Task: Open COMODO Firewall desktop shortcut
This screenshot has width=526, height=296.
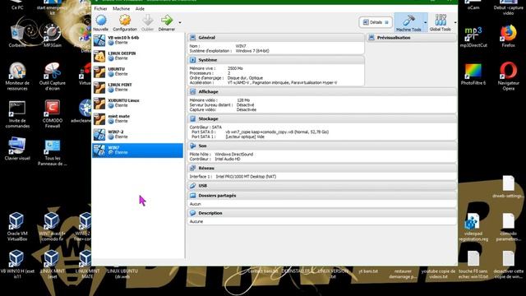Action: pyautogui.click(x=53, y=114)
